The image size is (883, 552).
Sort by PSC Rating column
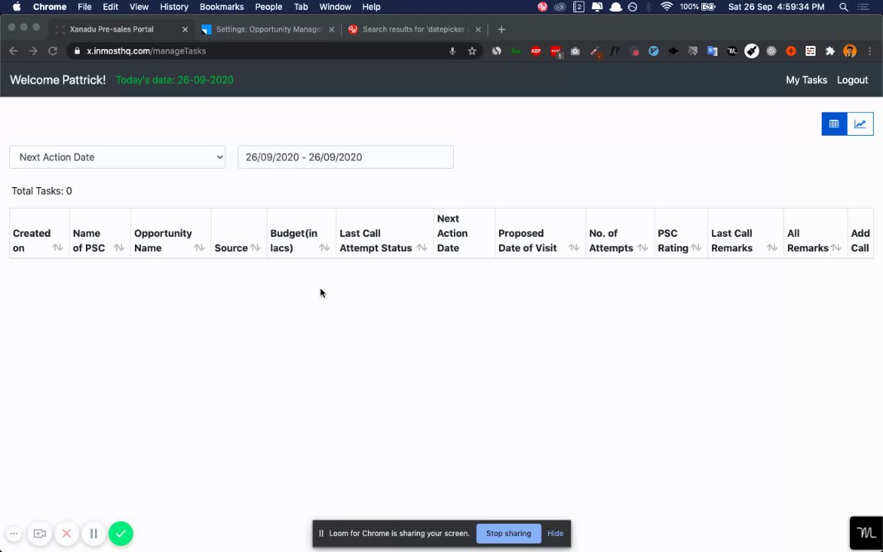tap(696, 248)
